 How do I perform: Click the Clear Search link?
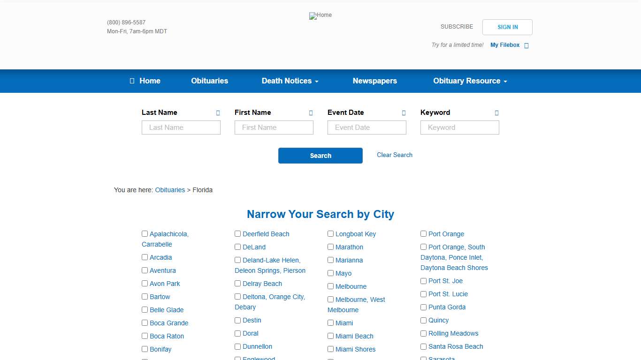[394, 155]
